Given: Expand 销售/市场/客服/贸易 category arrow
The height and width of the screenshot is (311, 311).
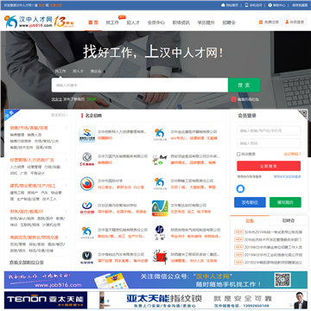Looking at the screenshot, I should tap(67, 128).
